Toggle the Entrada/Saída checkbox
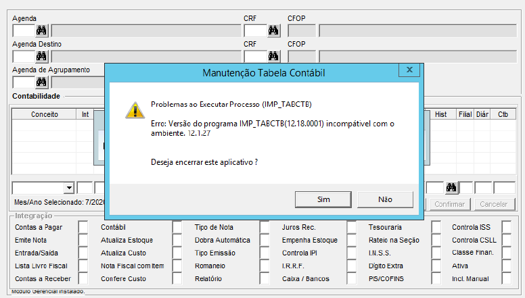Image resolution: width=525 pixels, height=298 pixels. [83, 253]
